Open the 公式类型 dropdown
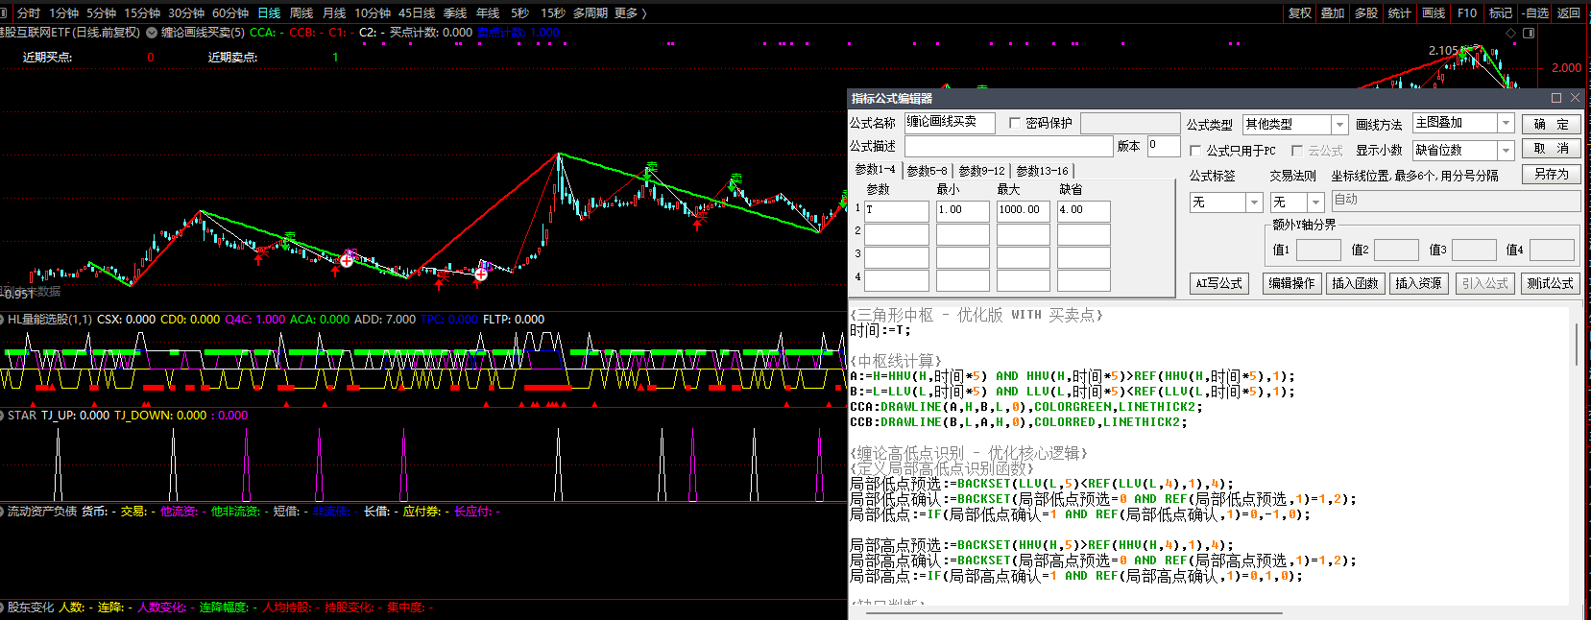Viewport: 1591px width, 620px height. 1339,125
